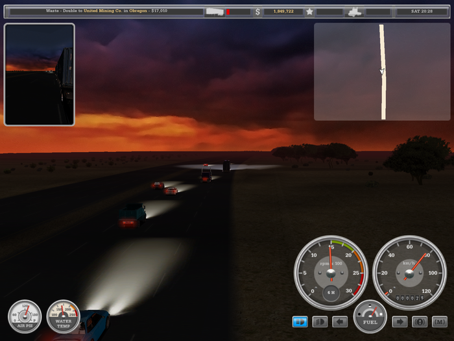Click the star reputation icon
The width and height of the screenshot is (454, 341).
[x=309, y=12]
